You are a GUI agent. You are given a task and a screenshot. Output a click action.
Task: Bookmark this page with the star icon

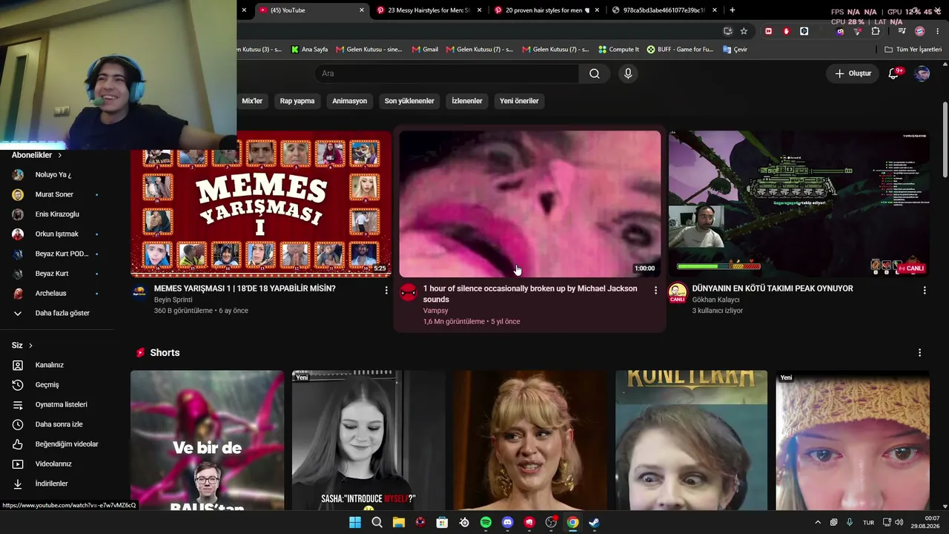point(744,31)
